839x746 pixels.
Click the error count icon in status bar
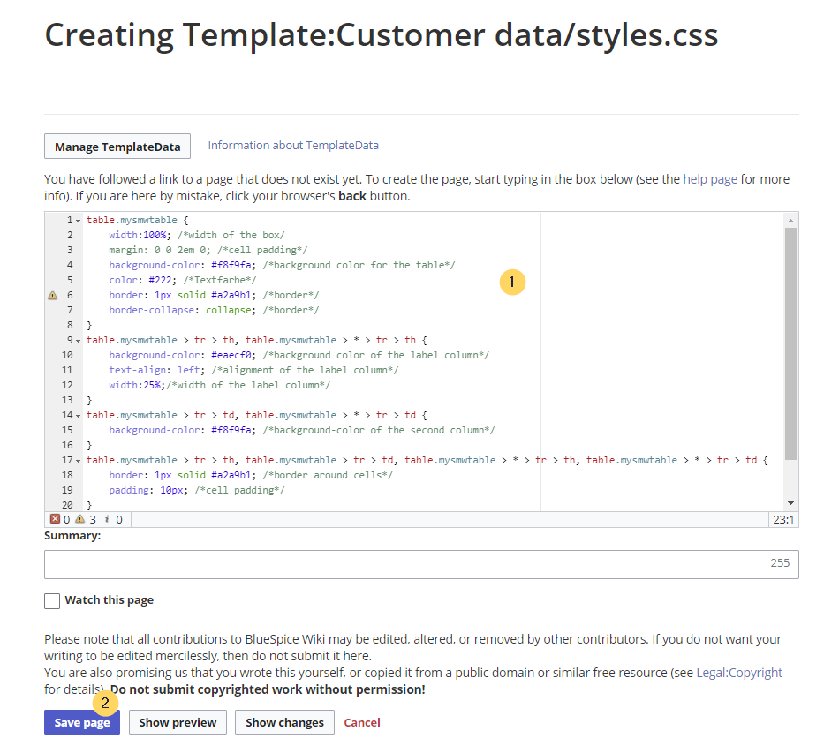click(x=55, y=520)
